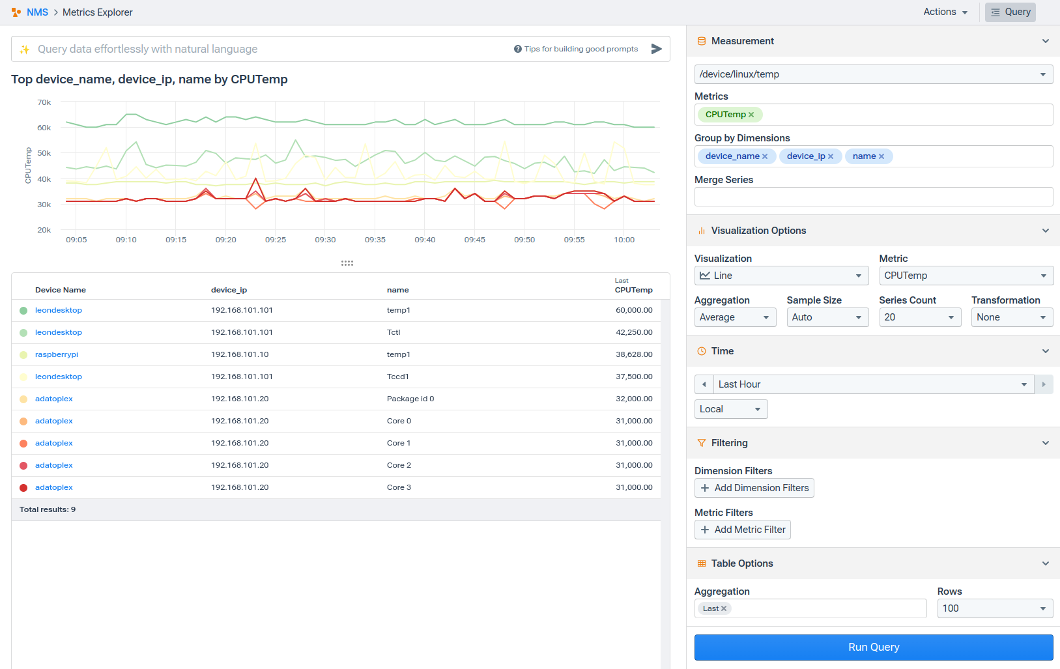Screen dimensions: 1060x669
Task: Collapse the Measurement section
Action: pos(1046,41)
